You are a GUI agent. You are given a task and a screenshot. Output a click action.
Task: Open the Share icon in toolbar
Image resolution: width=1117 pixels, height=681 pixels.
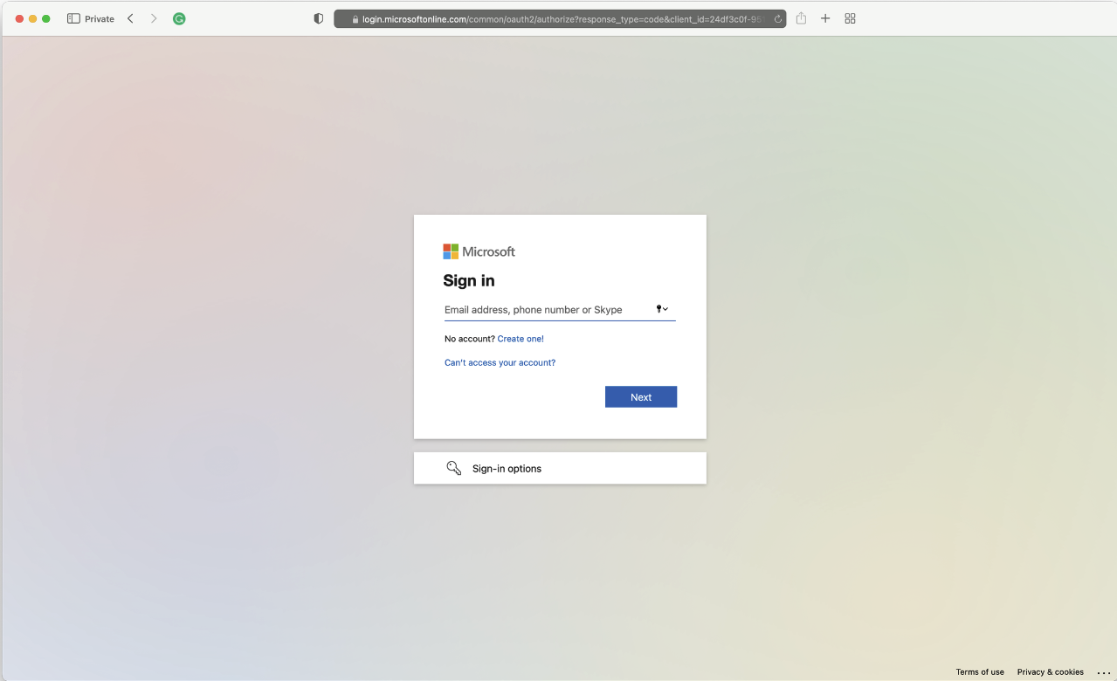pyautogui.click(x=801, y=18)
